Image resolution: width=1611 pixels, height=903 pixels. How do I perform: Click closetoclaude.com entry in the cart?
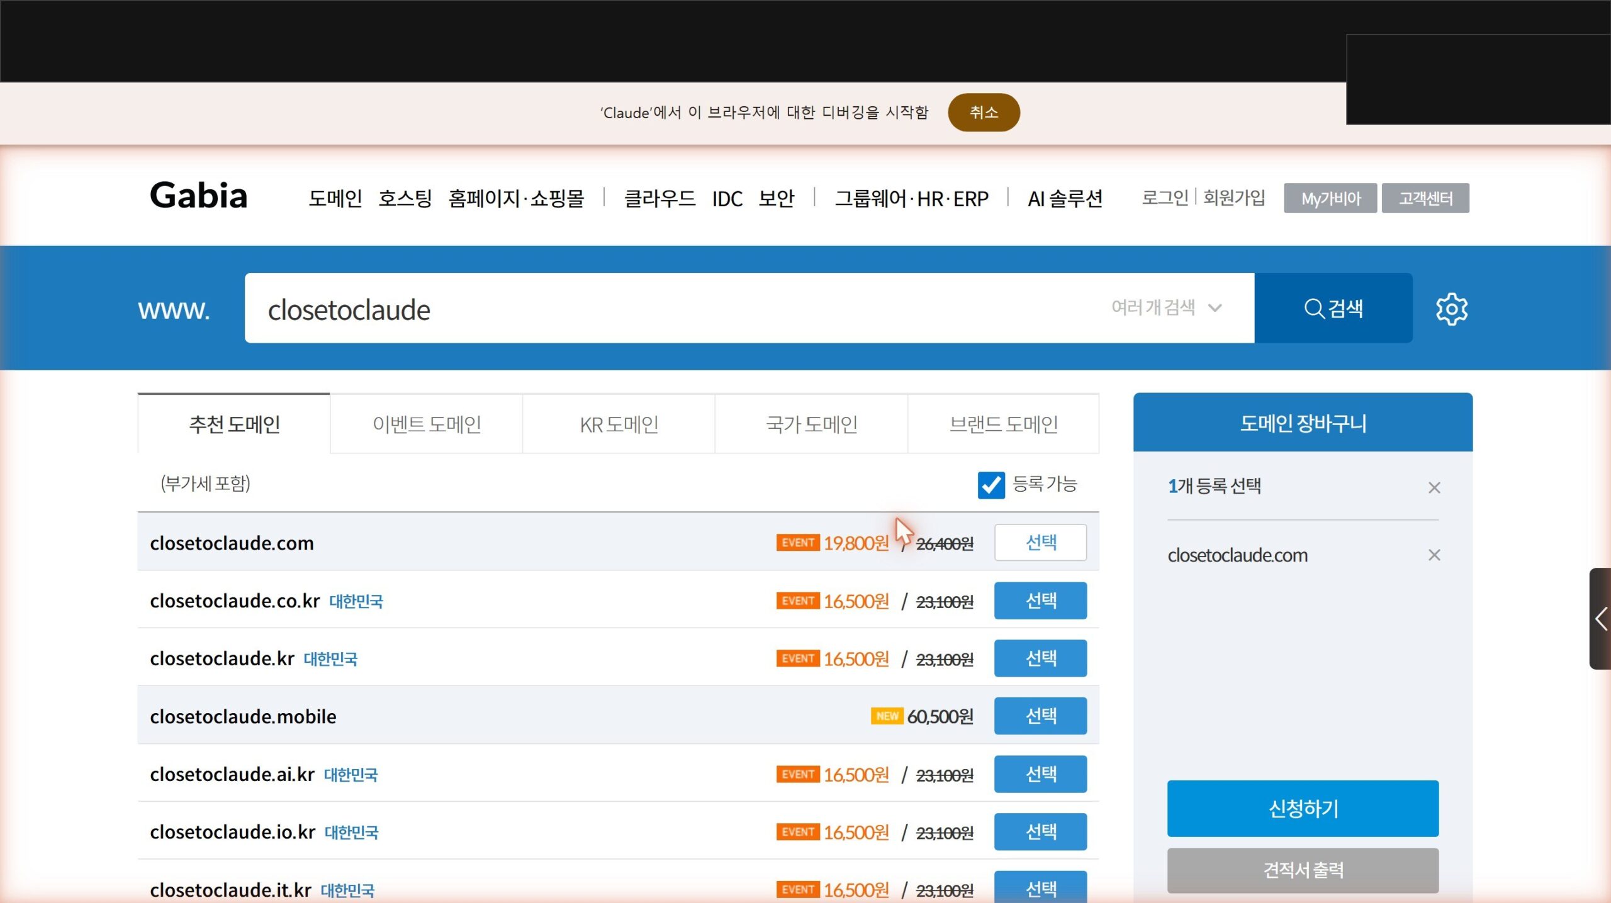pyautogui.click(x=1237, y=555)
